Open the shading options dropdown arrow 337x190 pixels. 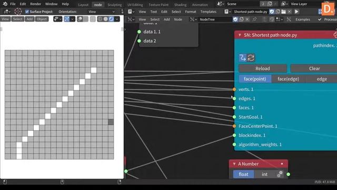(117, 19)
